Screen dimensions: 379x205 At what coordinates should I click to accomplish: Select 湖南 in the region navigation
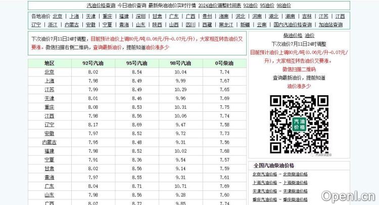pos(290,17)
